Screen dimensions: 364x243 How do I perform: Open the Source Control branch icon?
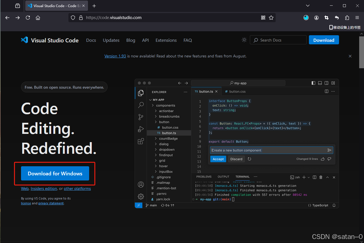(x=141, y=117)
